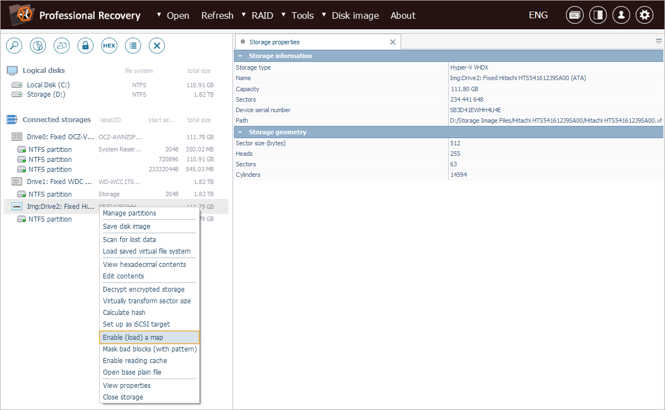This screenshot has width=665, height=410.
Task: Select Mask bad blocks (with pattern)
Action: pyautogui.click(x=149, y=349)
